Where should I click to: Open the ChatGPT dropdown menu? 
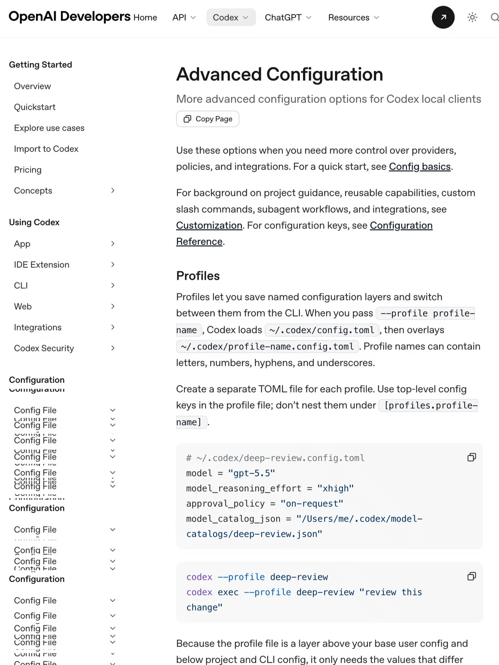click(x=288, y=18)
